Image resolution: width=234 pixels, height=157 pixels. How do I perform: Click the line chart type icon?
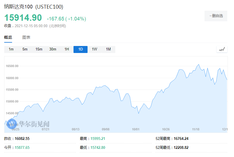(x=222, y=49)
